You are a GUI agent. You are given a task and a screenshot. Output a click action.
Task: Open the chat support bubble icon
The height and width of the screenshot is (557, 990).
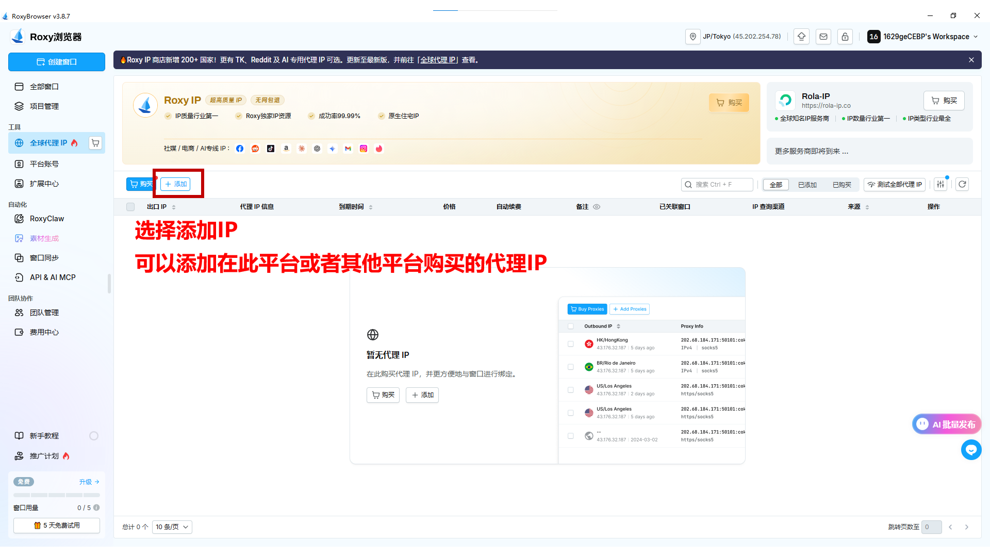tap(971, 450)
